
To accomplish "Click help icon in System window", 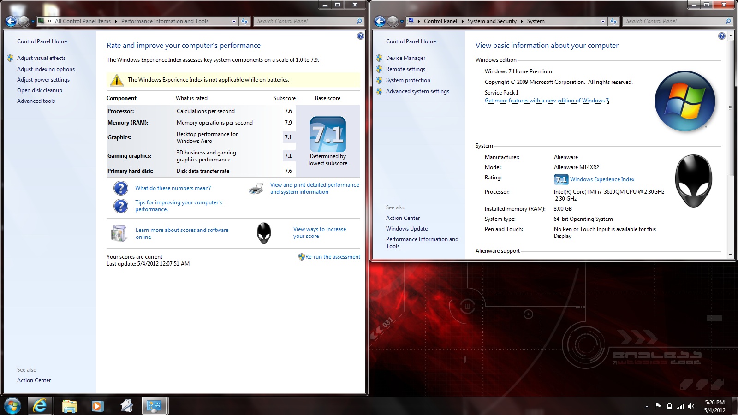I will (722, 36).
